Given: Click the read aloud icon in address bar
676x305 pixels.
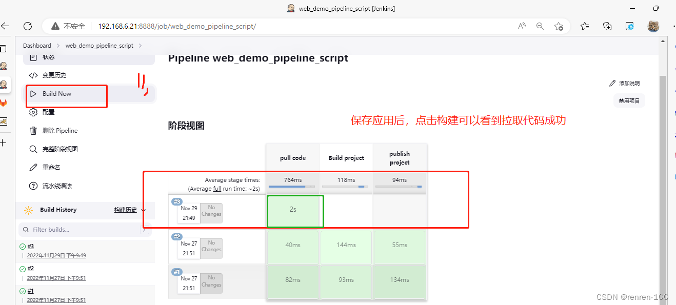Looking at the screenshot, I should pyautogui.click(x=522, y=26).
